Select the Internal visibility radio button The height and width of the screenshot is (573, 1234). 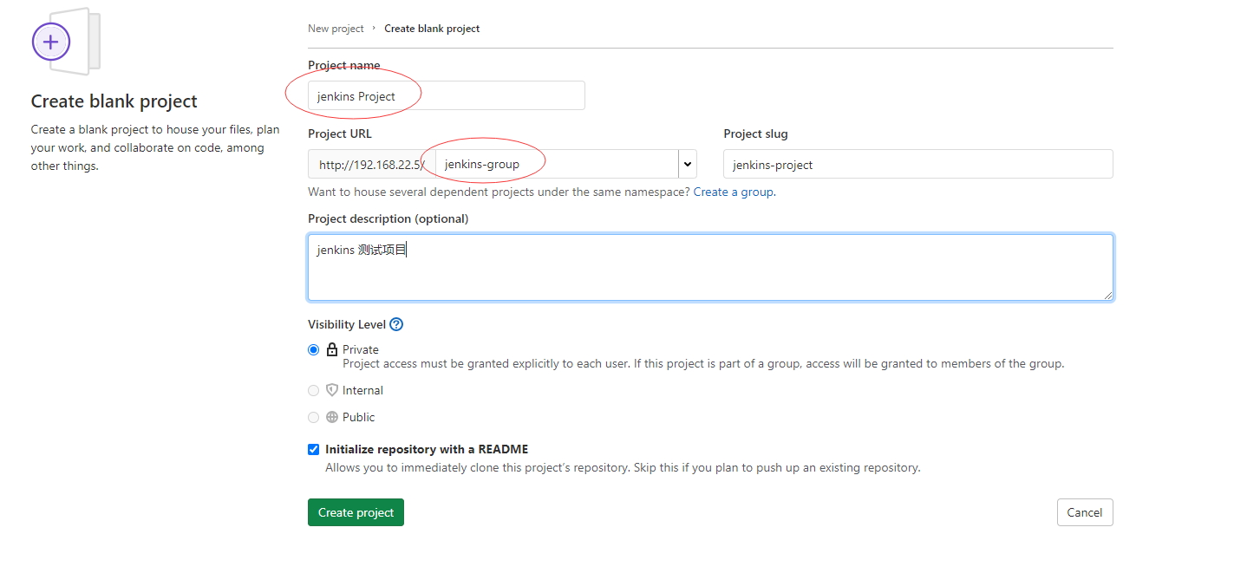pos(314,390)
